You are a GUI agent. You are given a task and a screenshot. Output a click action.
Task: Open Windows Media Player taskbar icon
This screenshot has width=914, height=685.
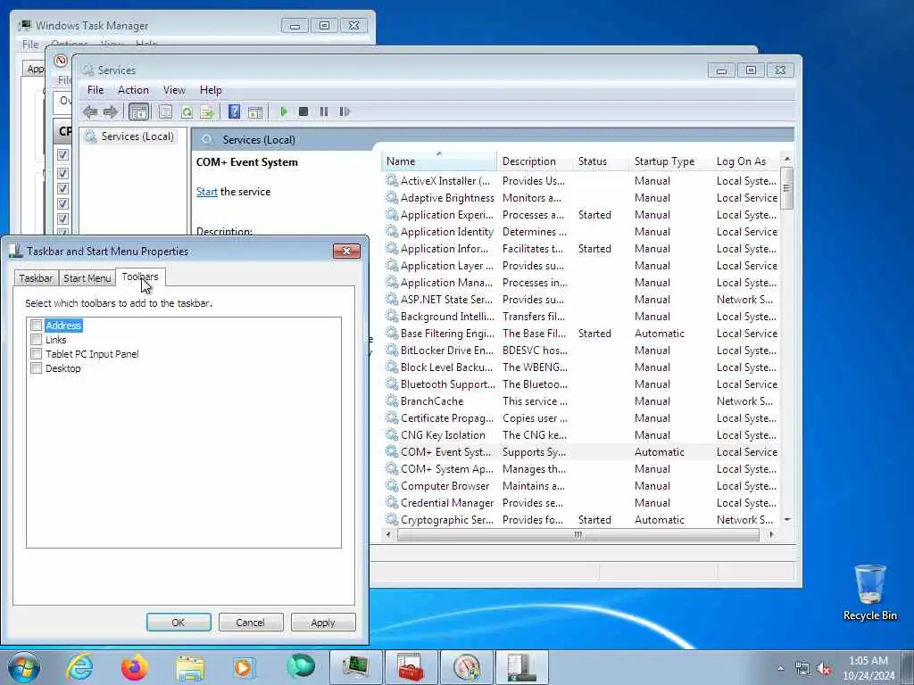(x=244, y=667)
